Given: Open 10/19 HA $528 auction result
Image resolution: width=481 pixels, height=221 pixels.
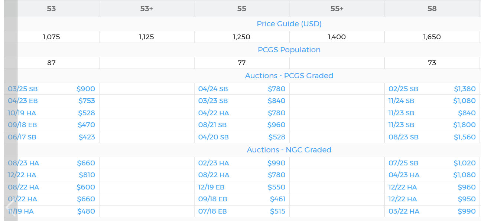Looking at the screenshot, I should tap(51, 113).
